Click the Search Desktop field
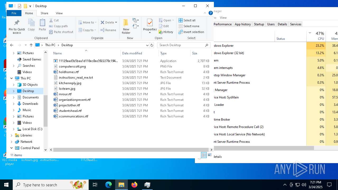Viewport: 338px width, 190px height. point(184,45)
